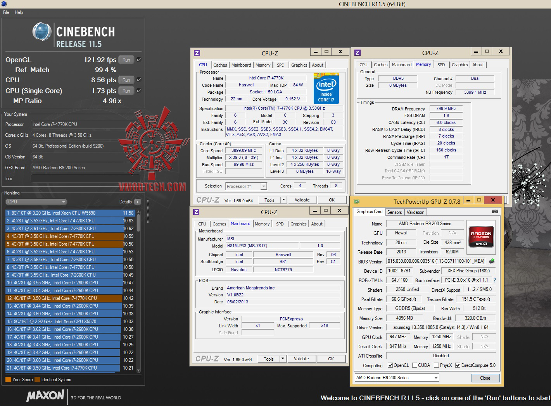Click the 3899.09 MHz Core Speed value
Viewport: 551px width, 406px height.
[x=244, y=150]
